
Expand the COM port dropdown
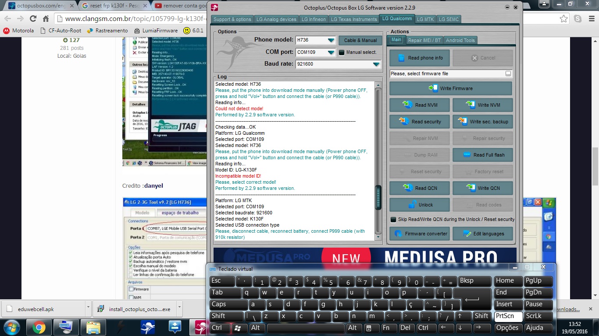point(331,52)
